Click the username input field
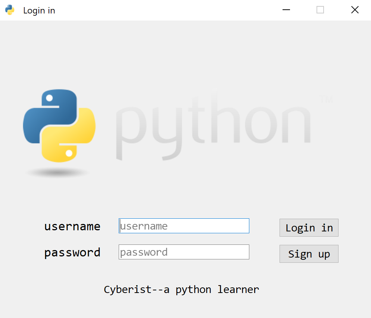The width and height of the screenshot is (371, 318). coord(184,226)
